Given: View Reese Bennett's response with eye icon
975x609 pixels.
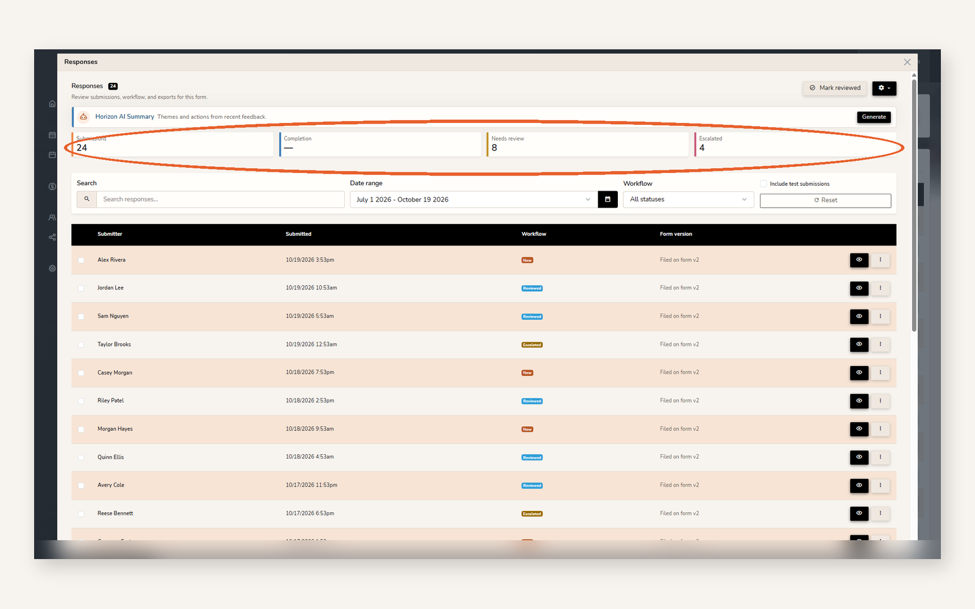Looking at the screenshot, I should tap(859, 513).
